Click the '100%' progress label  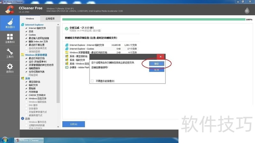249,19
